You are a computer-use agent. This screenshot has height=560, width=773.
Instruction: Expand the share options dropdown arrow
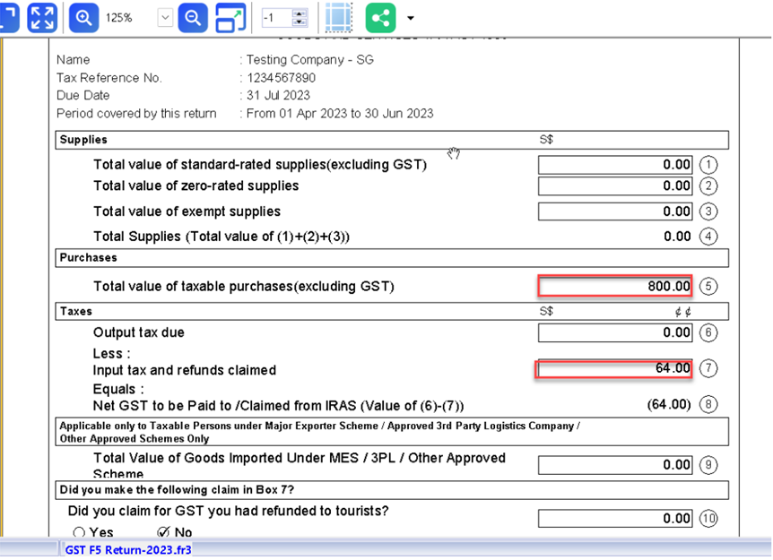click(411, 18)
